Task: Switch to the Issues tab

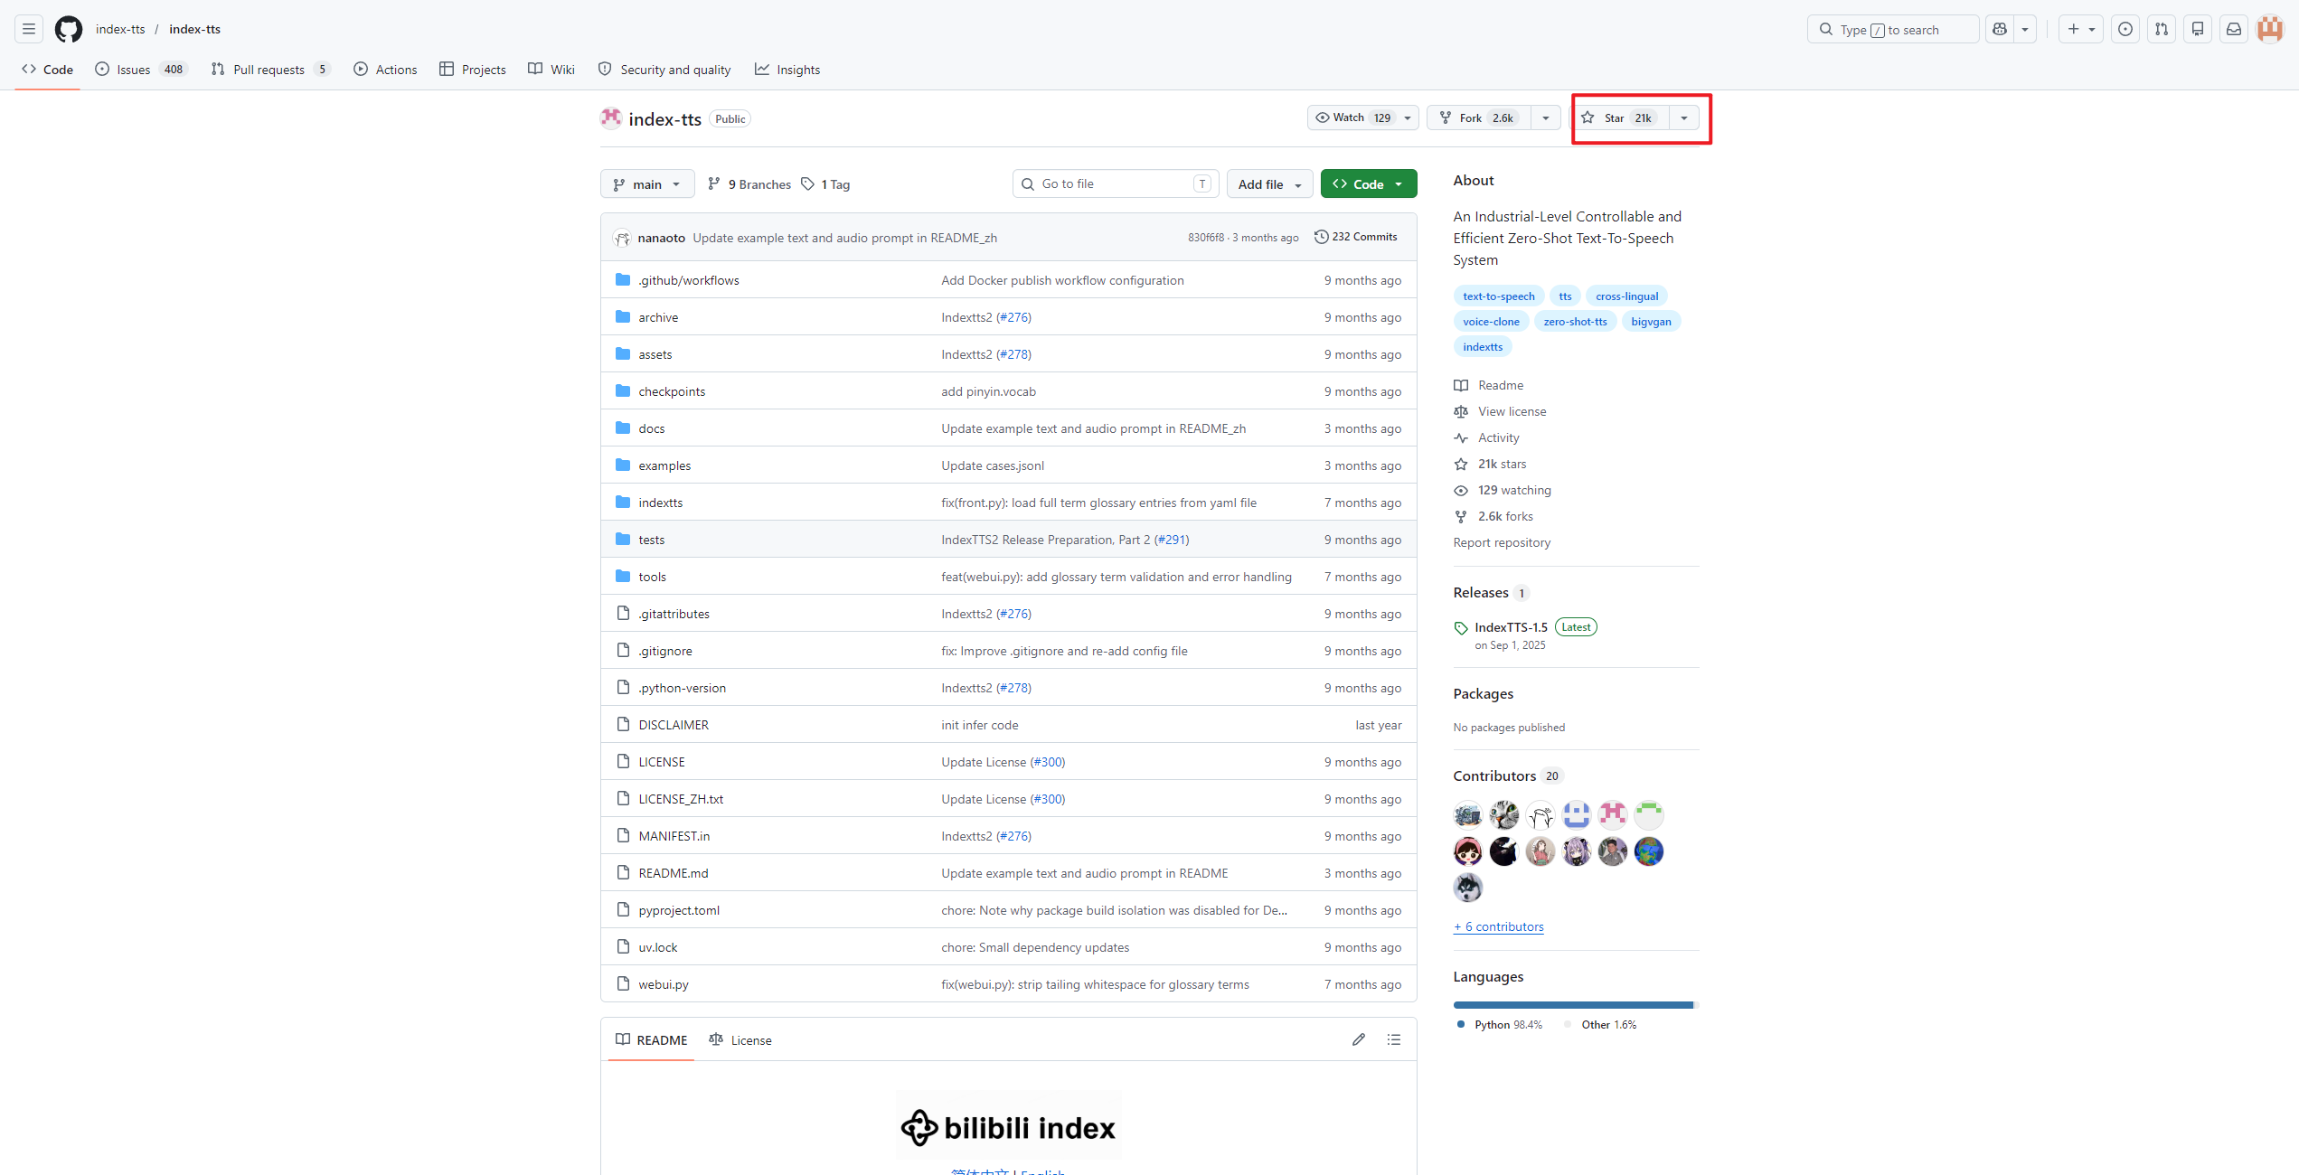Action: tap(141, 70)
